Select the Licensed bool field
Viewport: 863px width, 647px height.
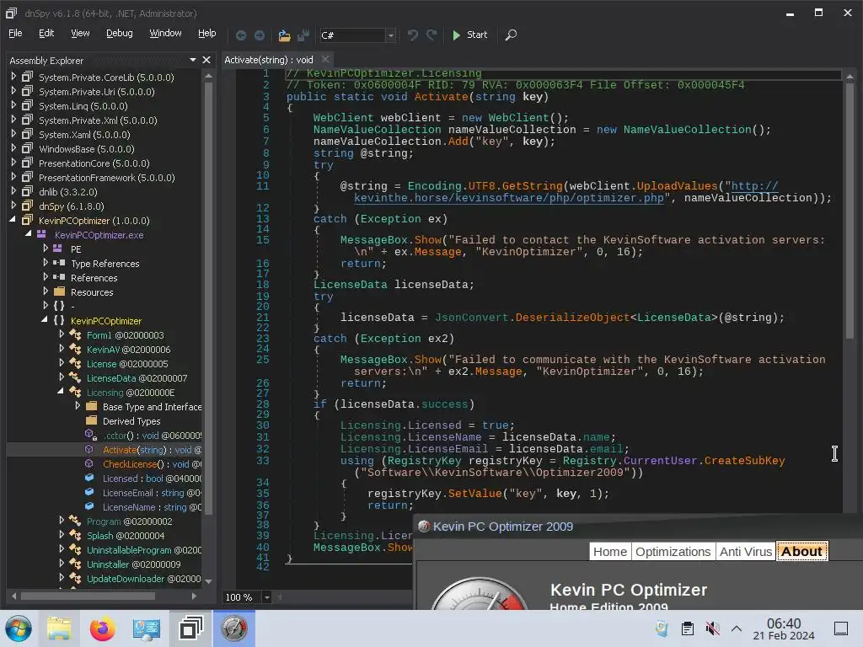click(x=152, y=479)
